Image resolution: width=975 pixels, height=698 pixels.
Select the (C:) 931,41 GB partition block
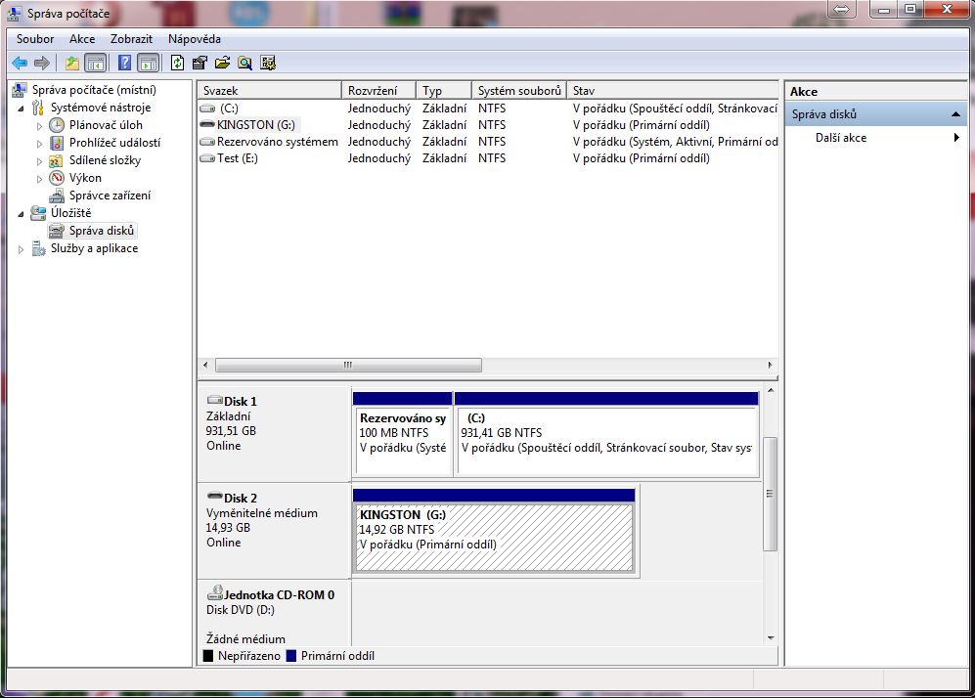click(x=607, y=433)
